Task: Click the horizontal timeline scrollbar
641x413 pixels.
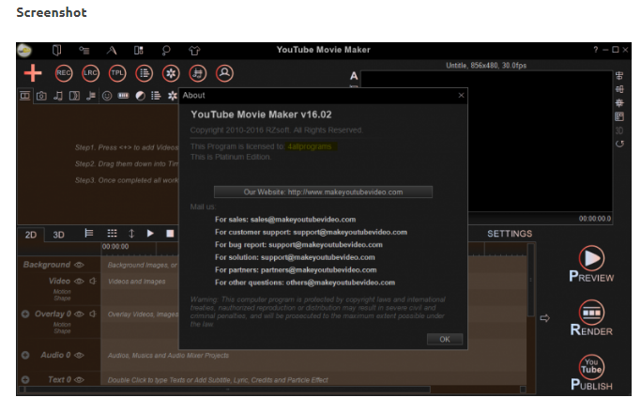Action: coord(227,390)
